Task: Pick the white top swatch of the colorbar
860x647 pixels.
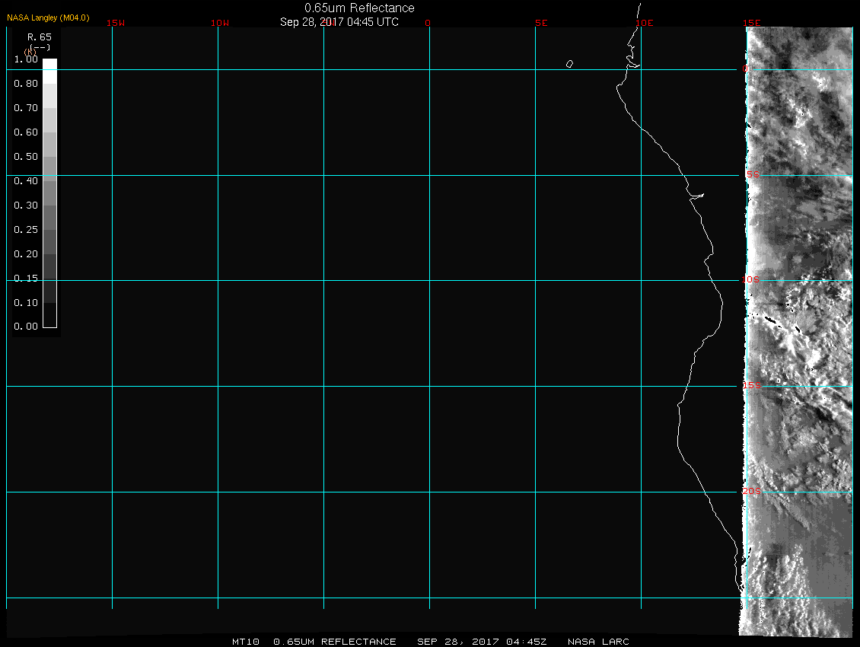Action: coord(50,71)
